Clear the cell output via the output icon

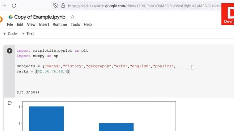[10, 103]
